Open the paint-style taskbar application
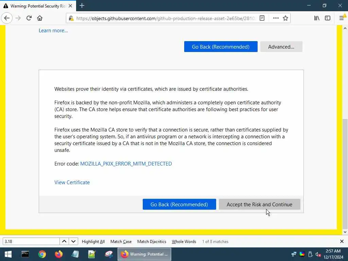 (109, 254)
